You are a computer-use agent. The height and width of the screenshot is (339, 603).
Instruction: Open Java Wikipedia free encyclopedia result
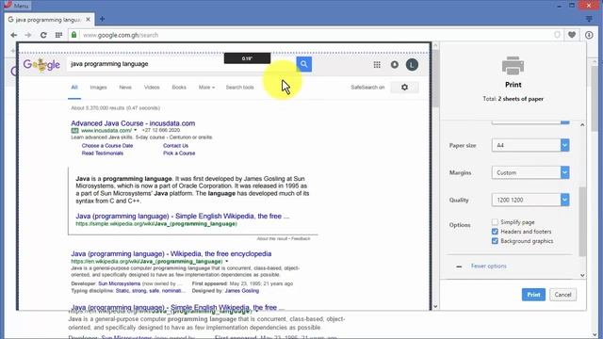click(171, 253)
